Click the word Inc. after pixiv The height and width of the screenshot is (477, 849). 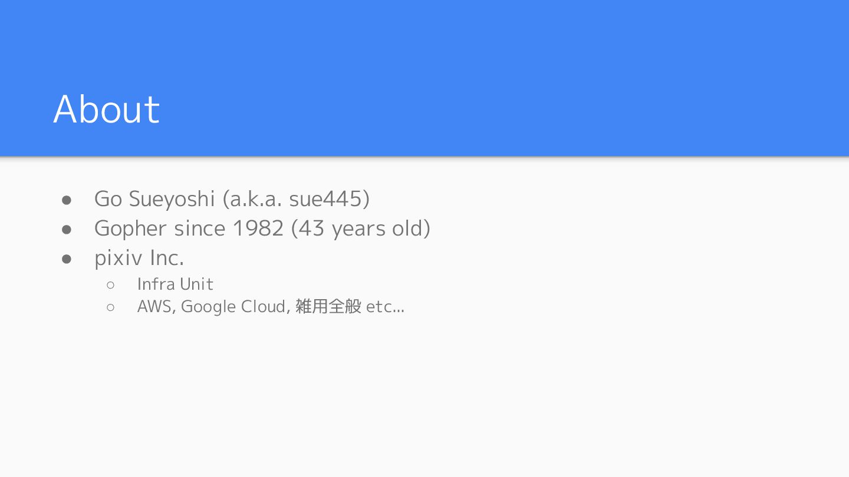coord(167,257)
